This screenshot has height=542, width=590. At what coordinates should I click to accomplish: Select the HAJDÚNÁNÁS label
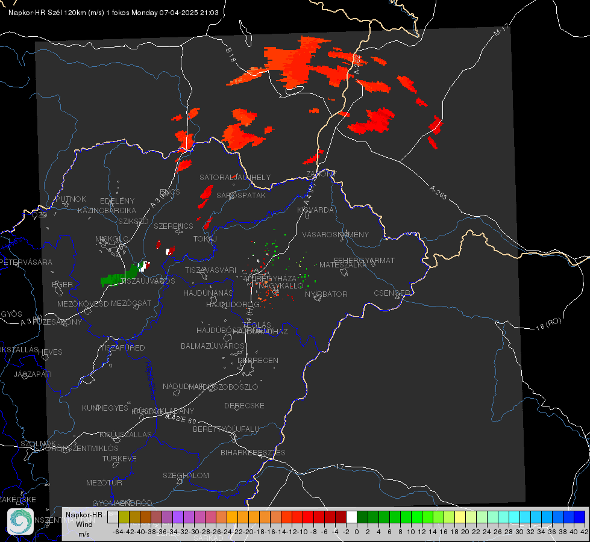tap(208, 293)
